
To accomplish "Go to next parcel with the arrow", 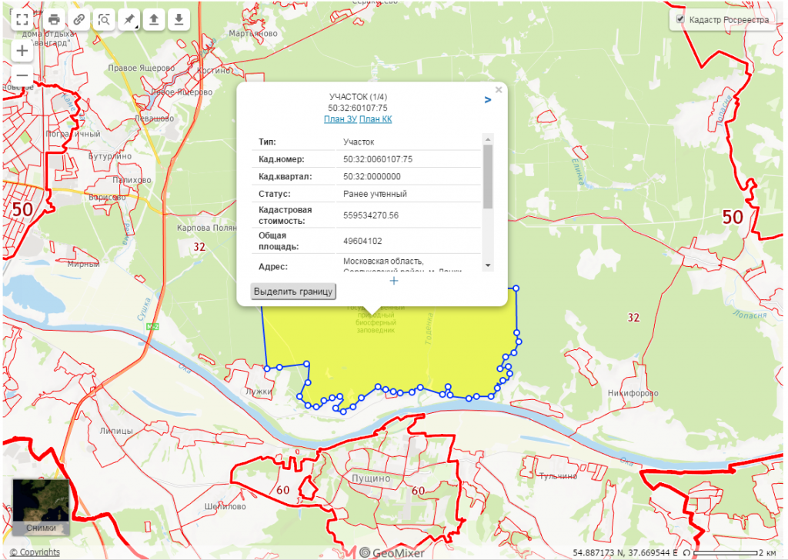I will 487,99.
